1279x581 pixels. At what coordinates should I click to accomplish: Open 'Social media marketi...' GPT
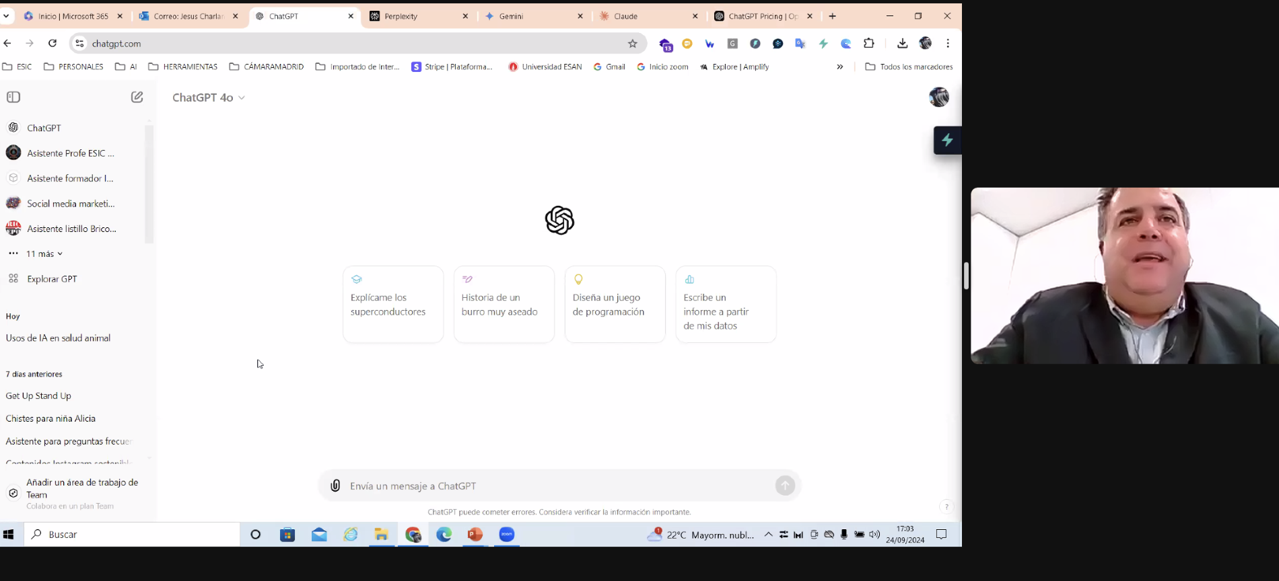click(71, 203)
